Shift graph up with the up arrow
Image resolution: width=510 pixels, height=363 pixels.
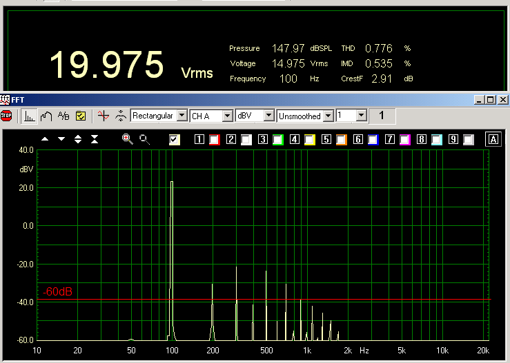pos(45,139)
